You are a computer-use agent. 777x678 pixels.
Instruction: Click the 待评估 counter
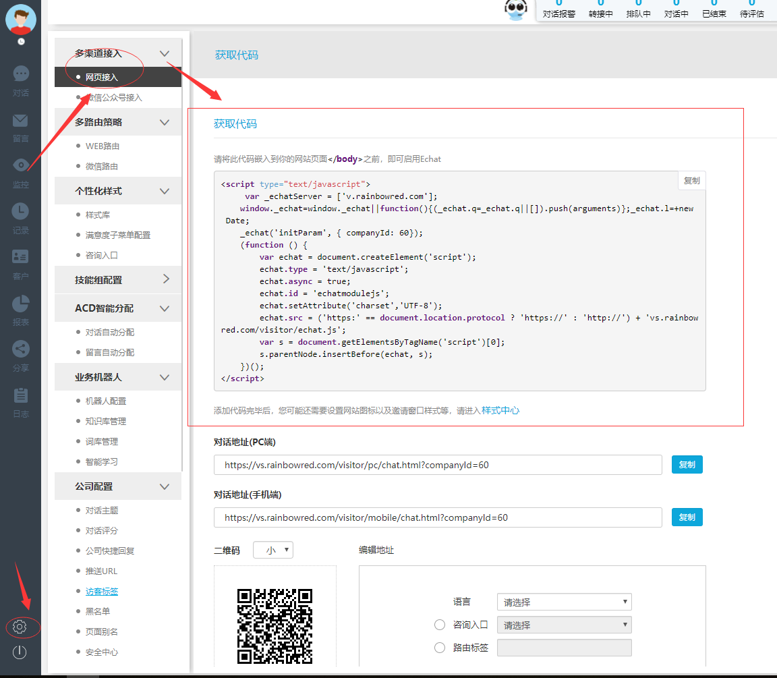pos(752,9)
